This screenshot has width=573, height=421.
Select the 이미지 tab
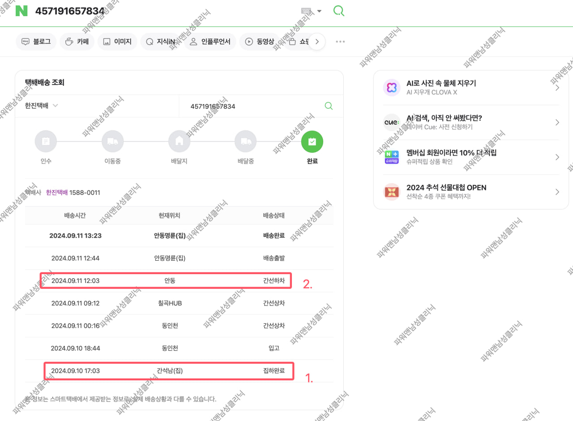point(117,42)
